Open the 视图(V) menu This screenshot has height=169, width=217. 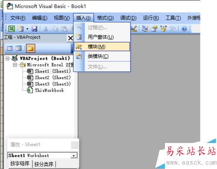62,18
